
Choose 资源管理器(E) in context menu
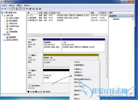point(84,65)
